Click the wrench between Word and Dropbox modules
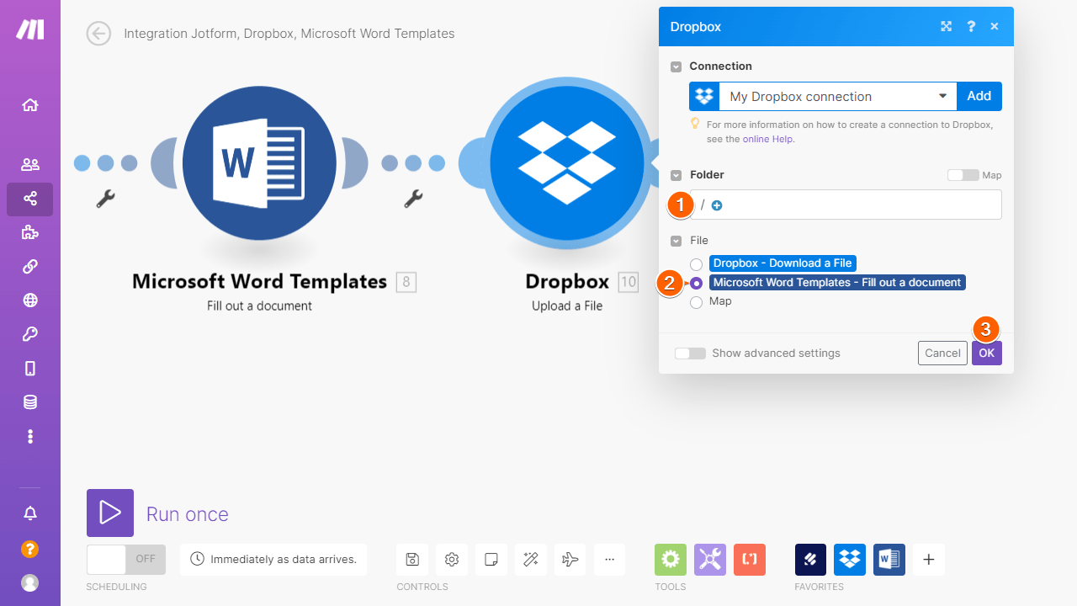Screen dimensions: 1077x606 coord(412,199)
